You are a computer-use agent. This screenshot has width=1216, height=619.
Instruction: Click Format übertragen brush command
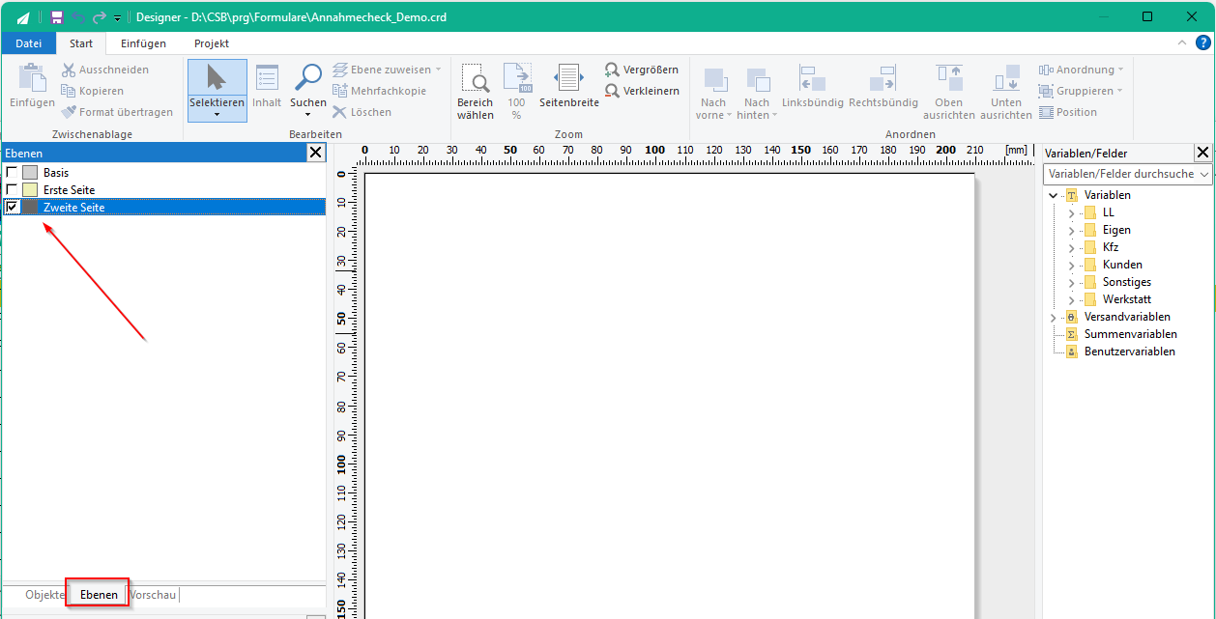pyautogui.click(x=118, y=112)
